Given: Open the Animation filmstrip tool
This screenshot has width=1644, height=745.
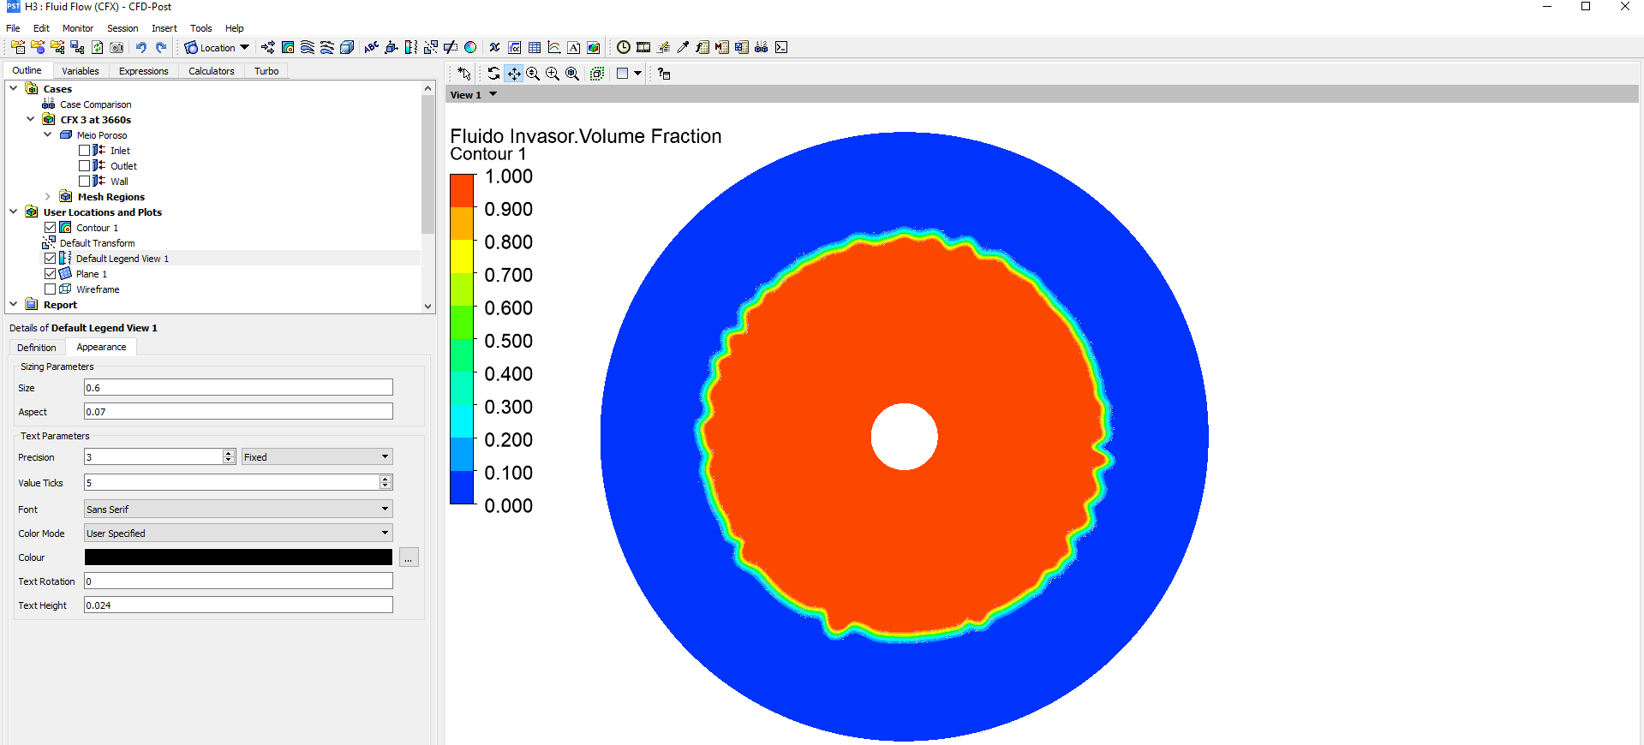Looking at the screenshot, I should tap(643, 48).
